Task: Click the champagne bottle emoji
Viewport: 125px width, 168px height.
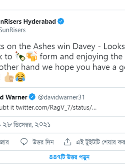Action: (20, 56)
